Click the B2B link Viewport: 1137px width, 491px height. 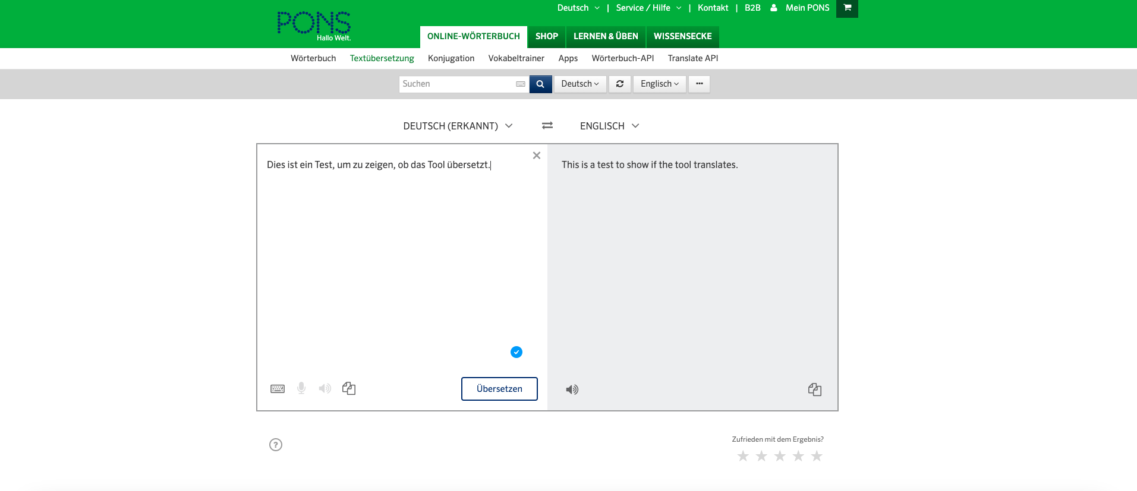752,8
